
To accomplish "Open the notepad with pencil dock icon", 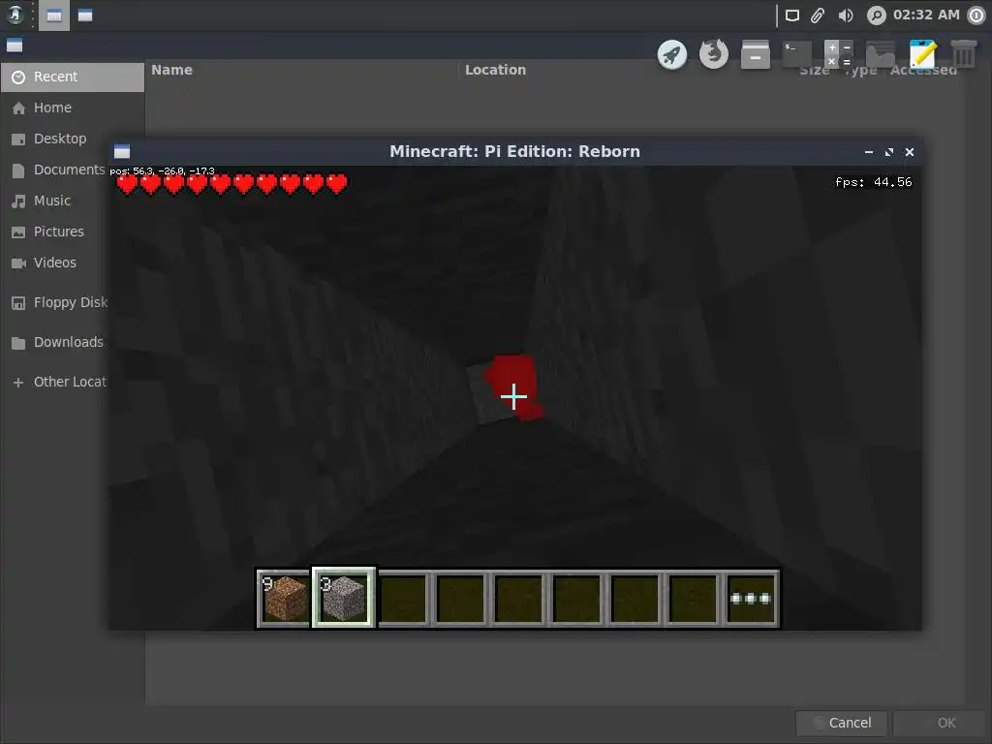I will coord(922,54).
